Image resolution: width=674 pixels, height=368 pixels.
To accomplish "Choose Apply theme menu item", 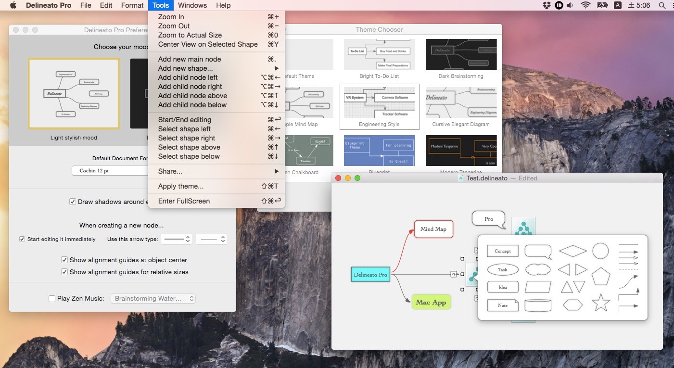I will [216, 186].
